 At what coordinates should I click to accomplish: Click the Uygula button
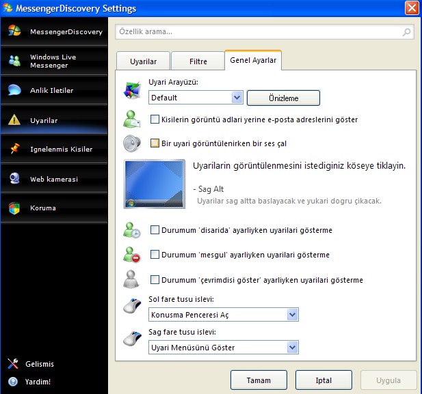tap(388, 380)
